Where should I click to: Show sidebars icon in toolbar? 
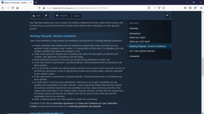190,8
